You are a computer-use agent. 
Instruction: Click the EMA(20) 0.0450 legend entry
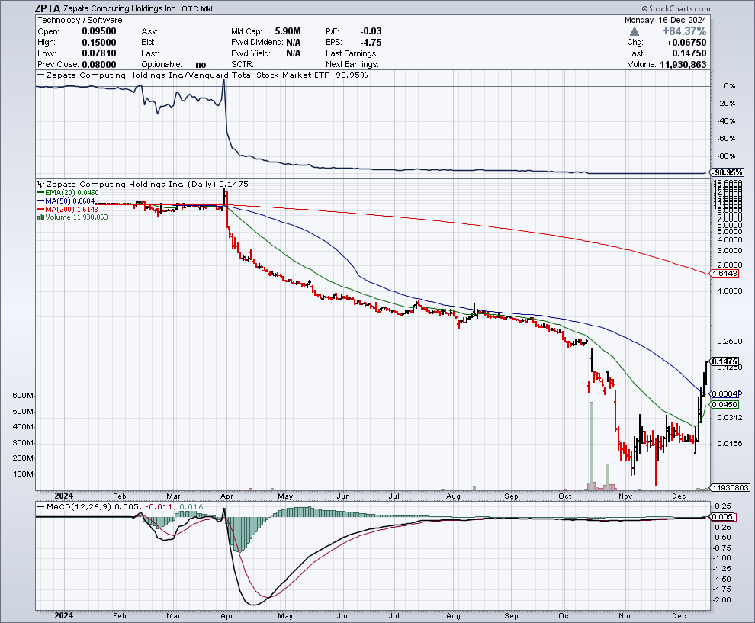click(68, 193)
